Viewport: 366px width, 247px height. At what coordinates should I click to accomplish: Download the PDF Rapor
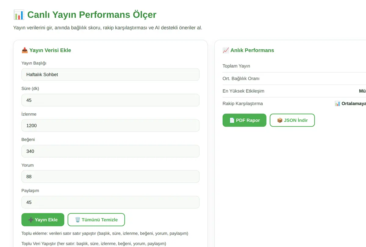(244, 120)
